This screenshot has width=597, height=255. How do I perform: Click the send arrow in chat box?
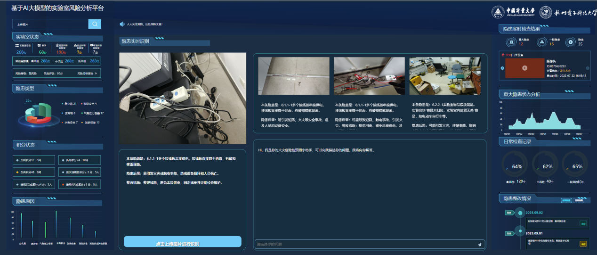[479, 244]
